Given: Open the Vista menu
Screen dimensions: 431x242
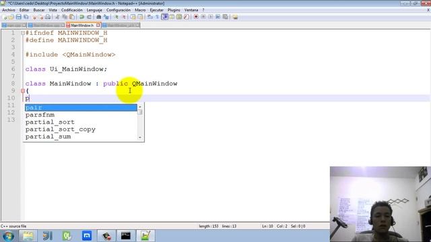Looking at the screenshot, I should pyautogui.click(x=53, y=10).
